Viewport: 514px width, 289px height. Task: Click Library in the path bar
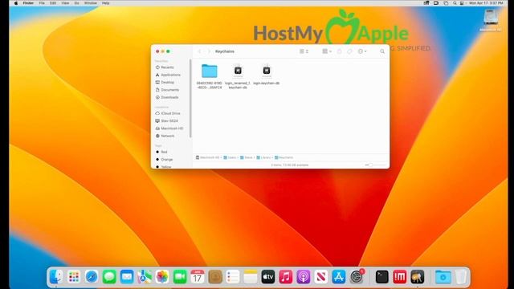(263, 157)
